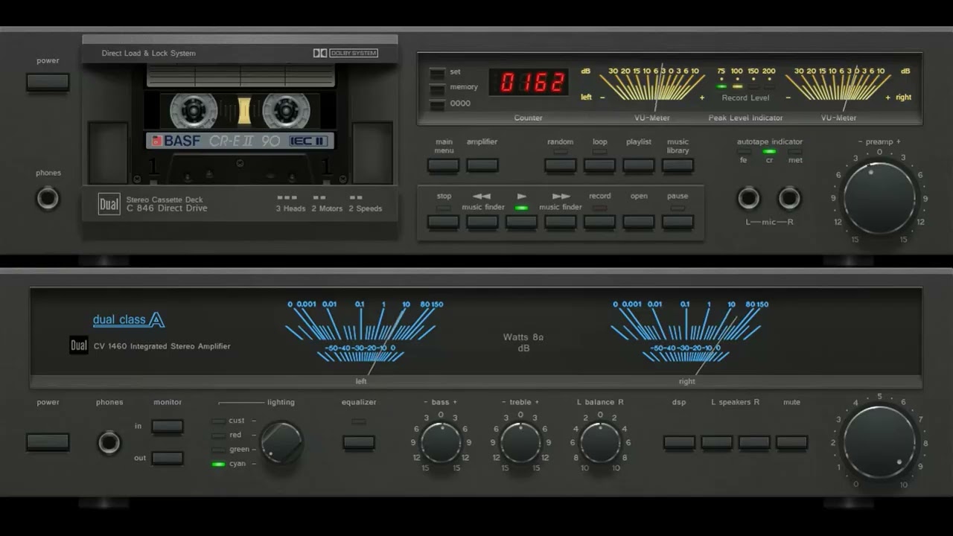The width and height of the screenshot is (953, 536).
Task: Click the "CV 1460 Integrated Stereo Amplifier" text
Action: click(162, 346)
